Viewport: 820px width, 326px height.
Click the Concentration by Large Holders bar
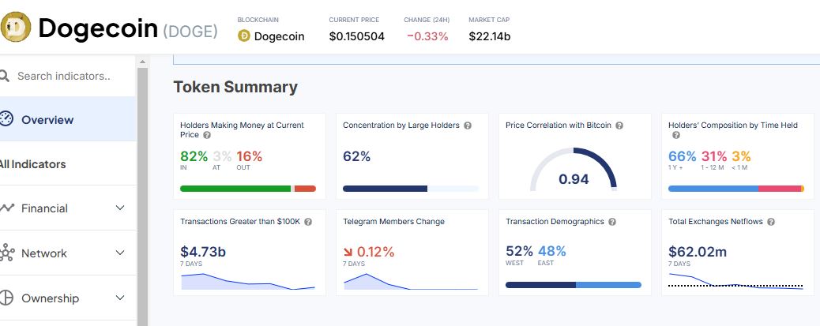coord(411,189)
